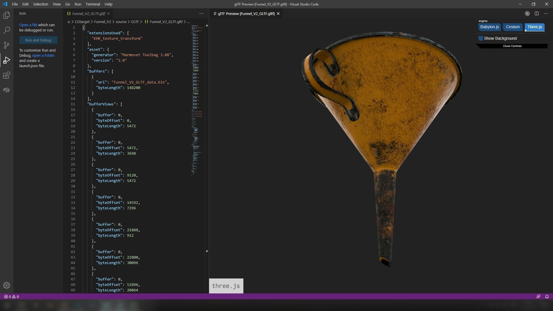The height and width of the screenshot is (311, 553).
Task: Click the split editor right icon
Action: 537,14
